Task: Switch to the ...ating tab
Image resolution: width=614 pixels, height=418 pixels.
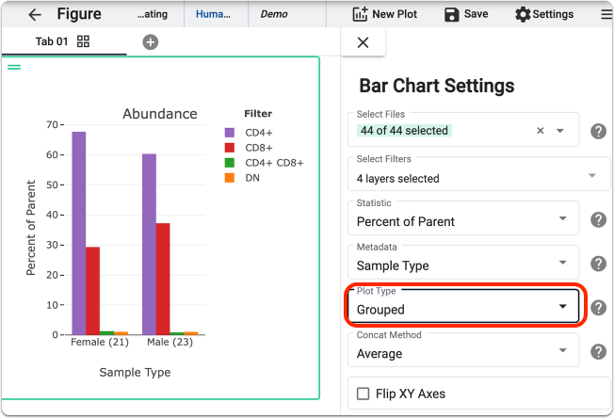Action: 153,14
